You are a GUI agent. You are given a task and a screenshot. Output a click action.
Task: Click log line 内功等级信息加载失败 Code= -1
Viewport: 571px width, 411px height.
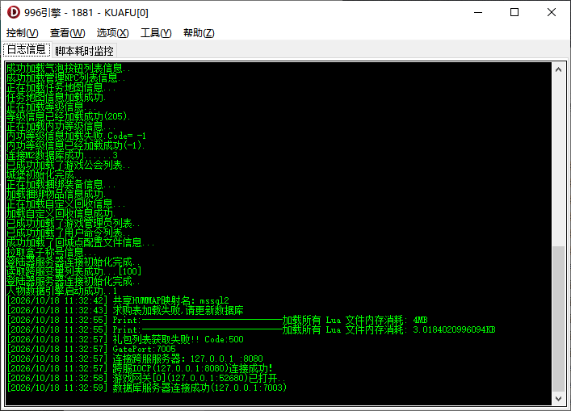tap(77, 136)
